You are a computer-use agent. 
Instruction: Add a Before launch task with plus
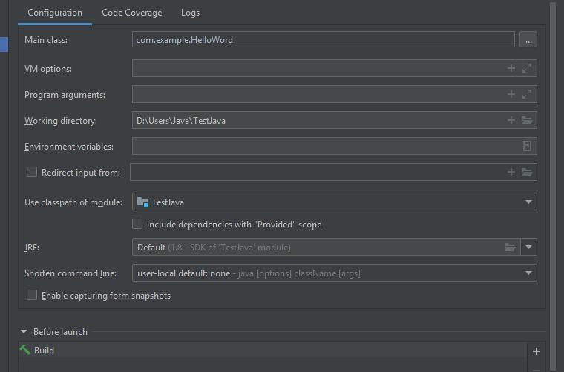[x=537, y=351]
